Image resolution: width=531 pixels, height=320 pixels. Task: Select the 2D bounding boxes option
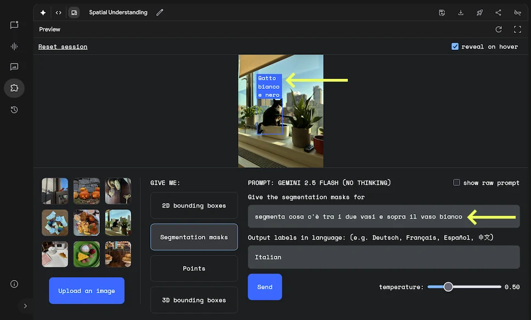(x=194, y=205)
